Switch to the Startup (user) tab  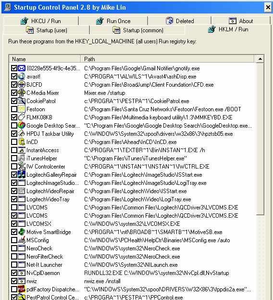[x=47, y=30]
